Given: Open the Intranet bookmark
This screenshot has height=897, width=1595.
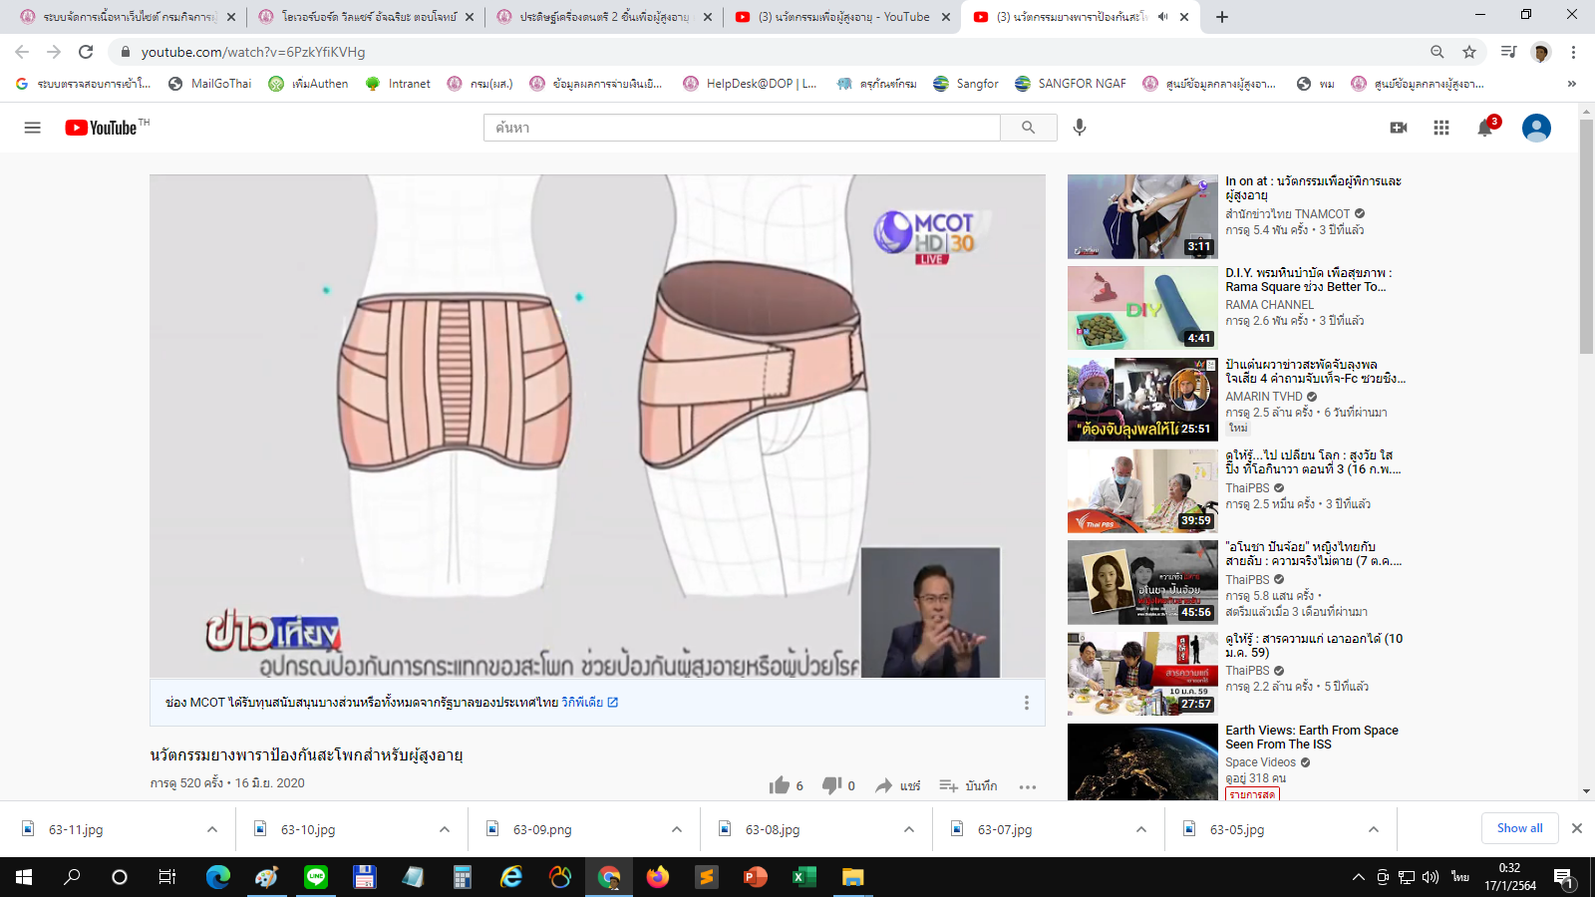Looking at the screenshot, I should [x=398, y=84].
